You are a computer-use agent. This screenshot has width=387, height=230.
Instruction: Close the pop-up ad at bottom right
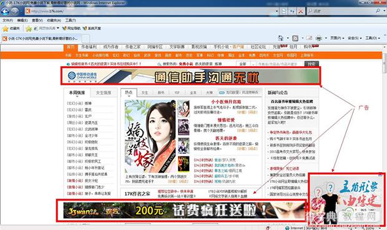click(x=380, y=175)
